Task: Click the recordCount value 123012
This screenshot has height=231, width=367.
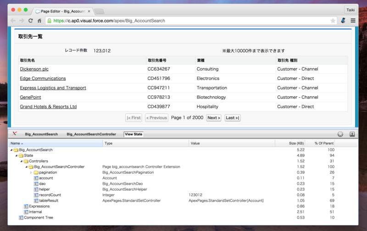Action: tap(195, 195)
